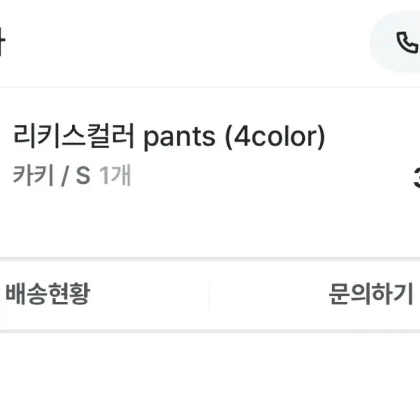Open 배송현황 delivery status
The image size is (420, 420).
(48, 294)
